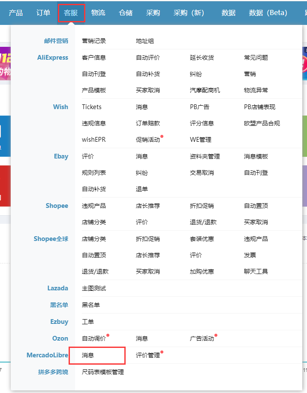Open 纠纷 in Ebay section
This screenshot has height=393, width=307.
click(x=142, y=173)
